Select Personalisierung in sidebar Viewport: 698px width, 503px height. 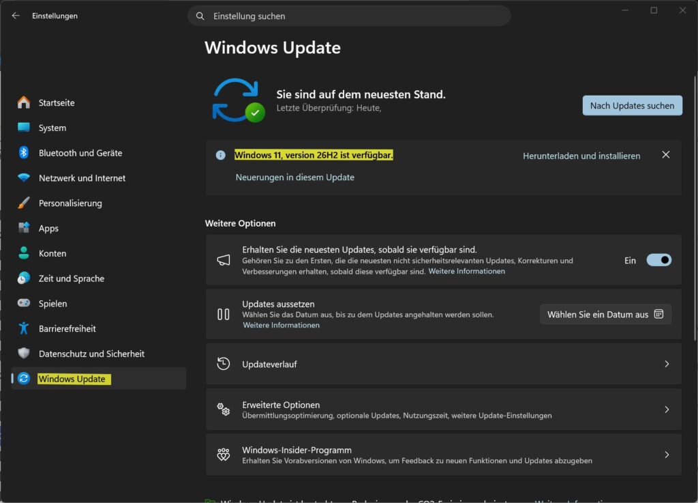coord(98,203)
